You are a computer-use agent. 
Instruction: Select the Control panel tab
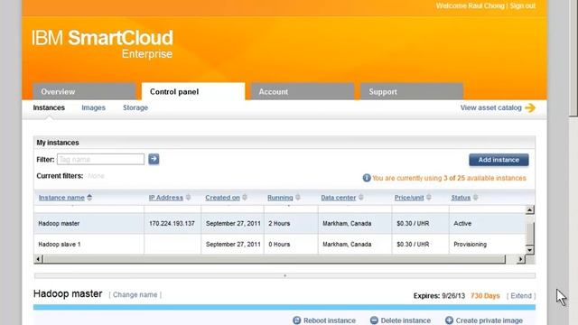[x=193, y=92]
